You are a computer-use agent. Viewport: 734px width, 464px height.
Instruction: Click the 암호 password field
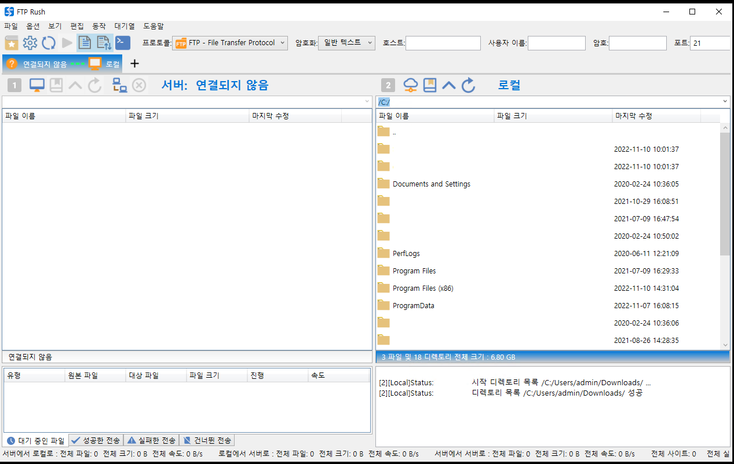click(x=638, y=43)
